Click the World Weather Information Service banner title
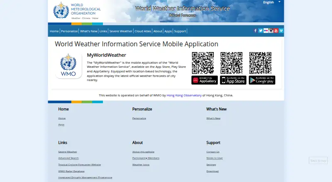Screen dimensions: 332x182 point(183,9)
